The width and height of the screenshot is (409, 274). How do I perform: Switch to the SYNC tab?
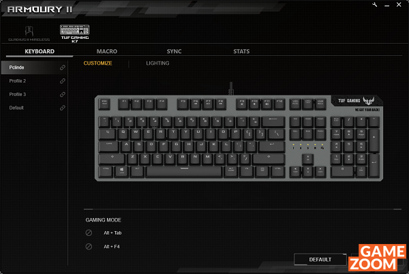(174, 51)
